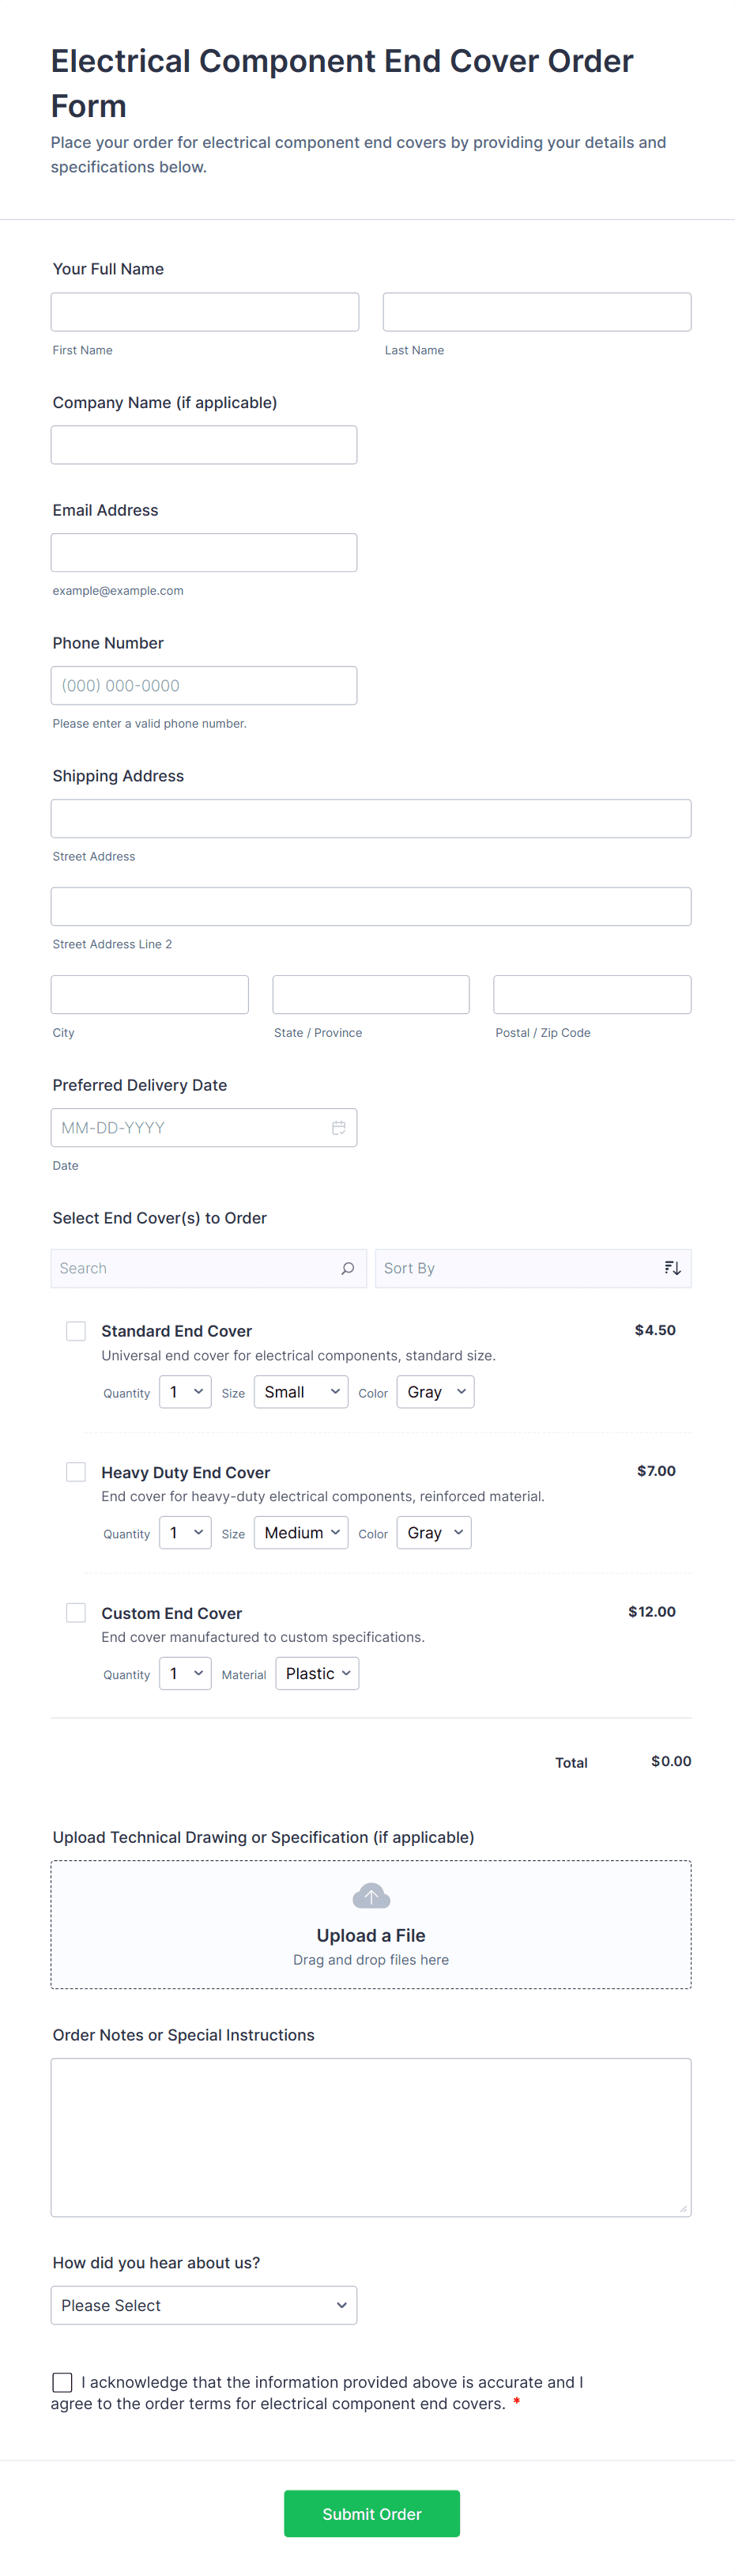Check the Standard End Cover checkbox
This screenshot has height=2576, width=735.
click(76, 1331)
